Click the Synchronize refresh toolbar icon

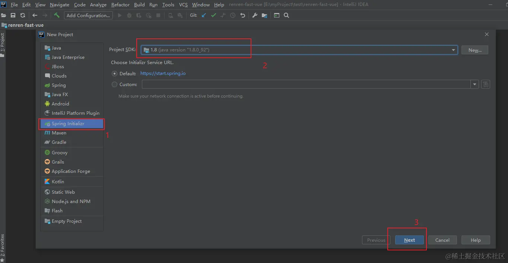(23, 15)
